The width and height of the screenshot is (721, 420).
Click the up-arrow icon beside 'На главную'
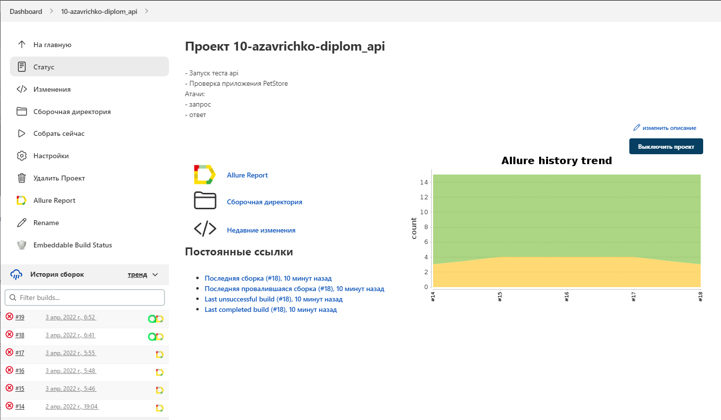click(22, 45)
